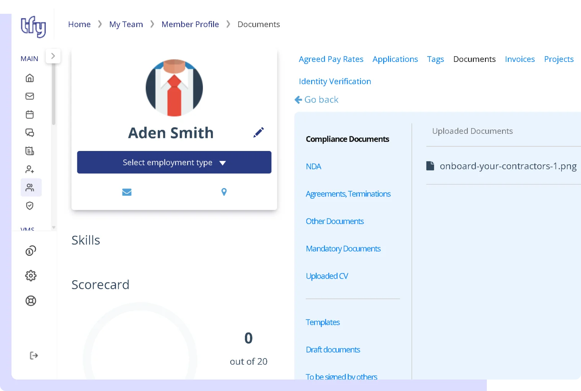Switch to the Projects tab
Viewport: 581px width, 391px height.
point(559,59)
